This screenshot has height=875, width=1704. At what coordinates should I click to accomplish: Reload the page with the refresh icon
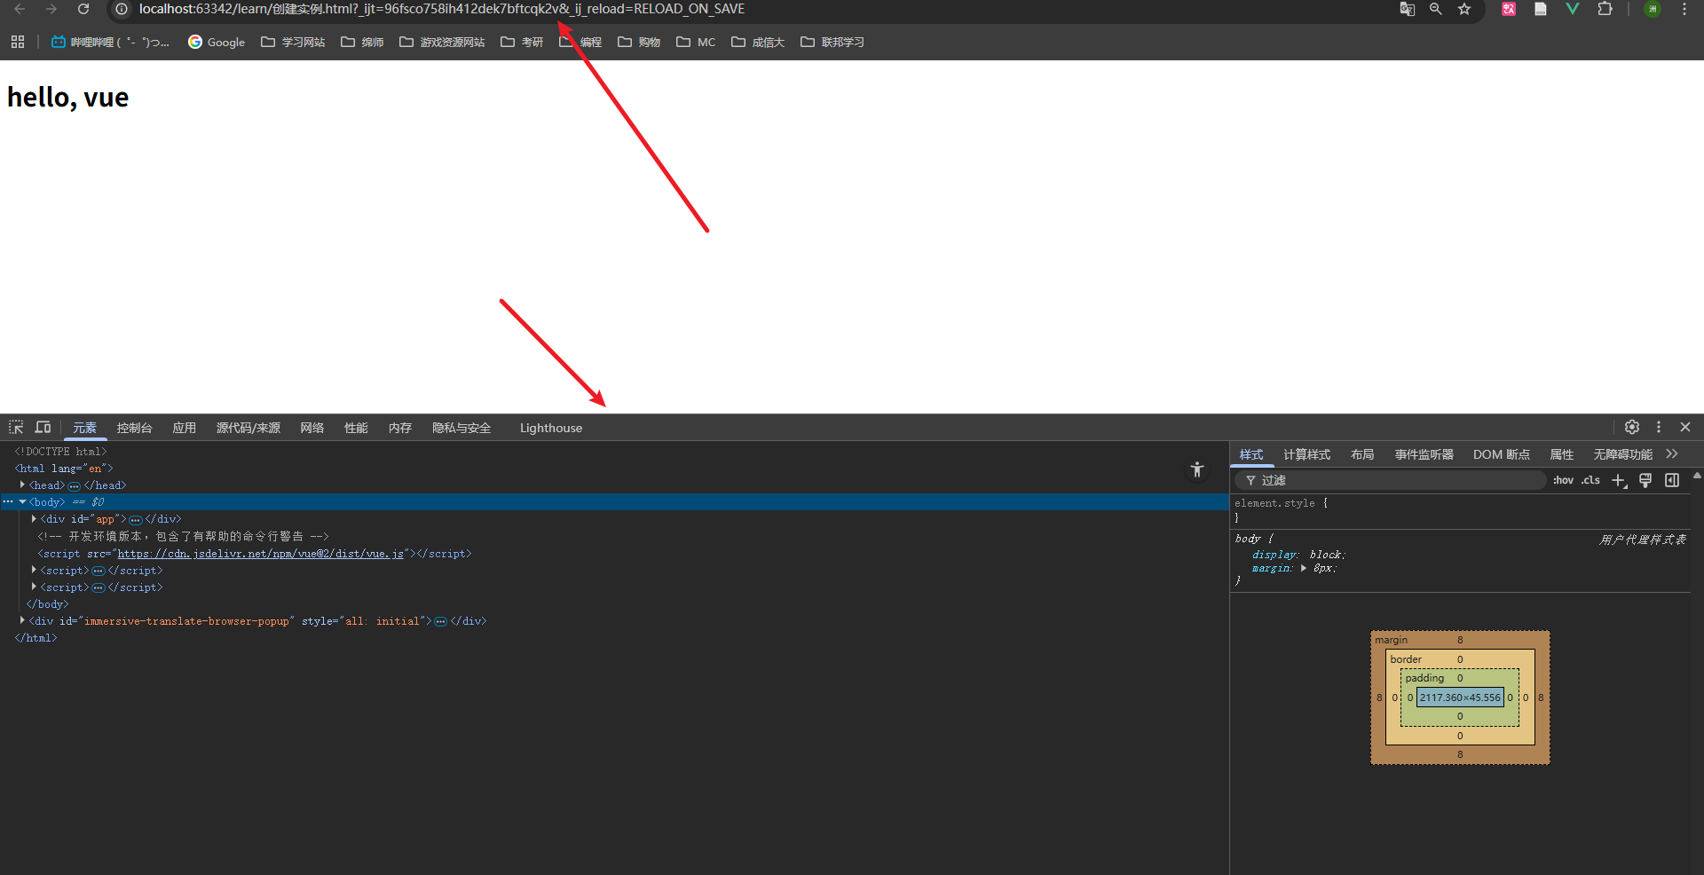pos(83,10)
